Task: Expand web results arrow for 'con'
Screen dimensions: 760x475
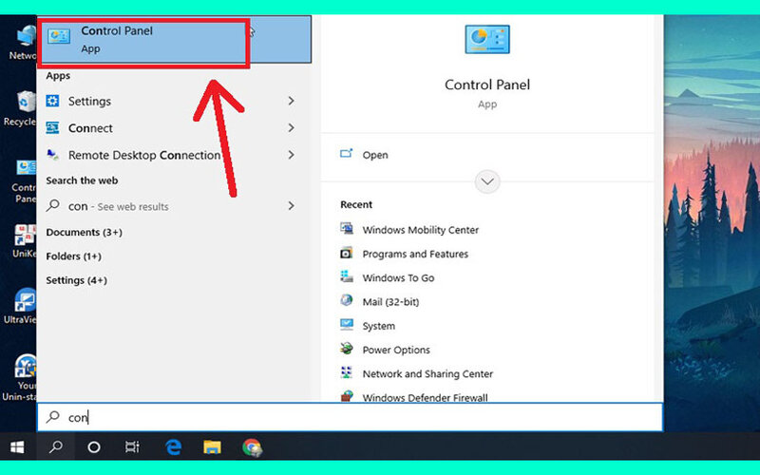Action: [x=292, y=206]
